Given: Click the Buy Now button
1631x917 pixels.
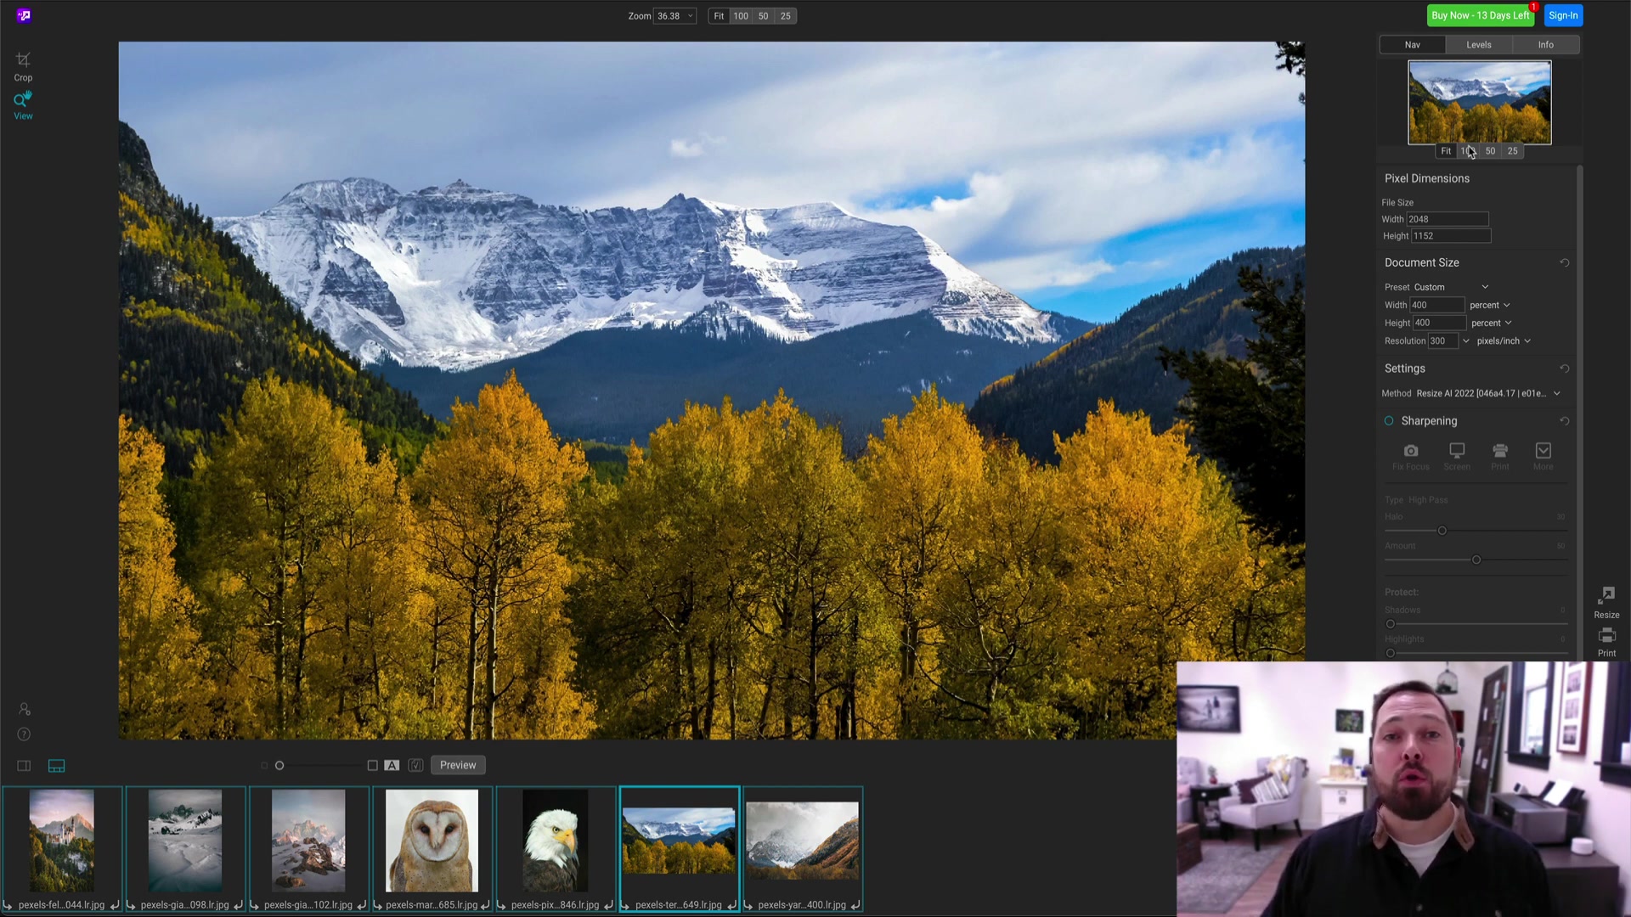Looking at the screenshot, I should coord(1480,15).
